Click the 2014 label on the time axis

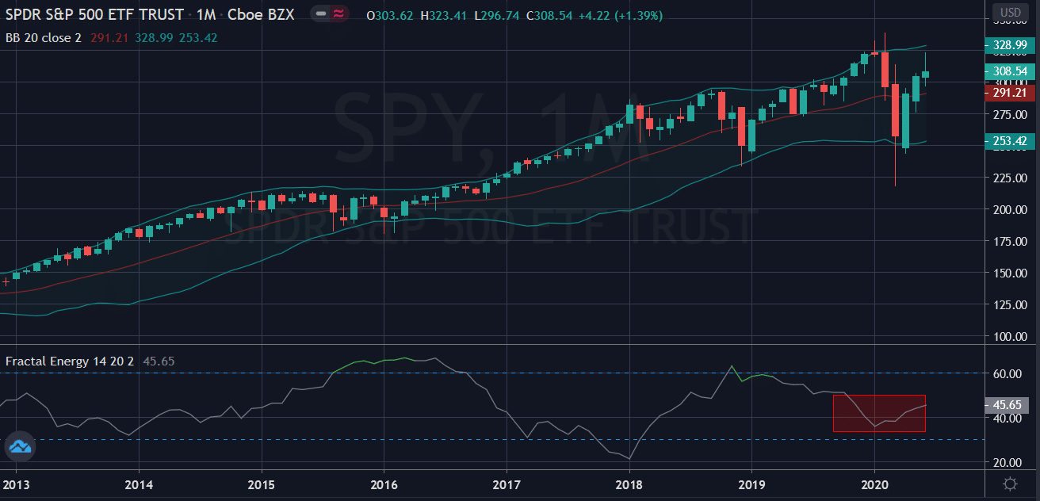(x=139, y=484)
